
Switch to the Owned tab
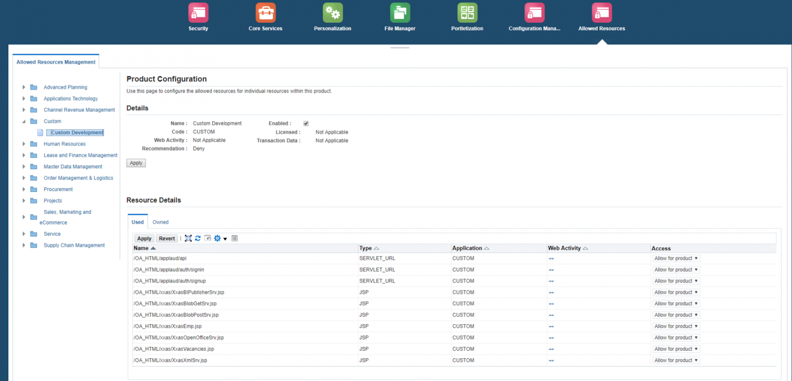pyautogui.click(x=160, y=222)
